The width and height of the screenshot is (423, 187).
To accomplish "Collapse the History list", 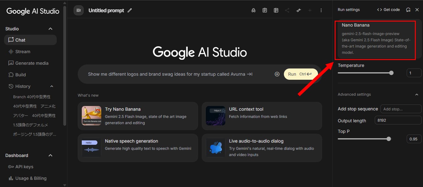I will (x=52, y=86).
